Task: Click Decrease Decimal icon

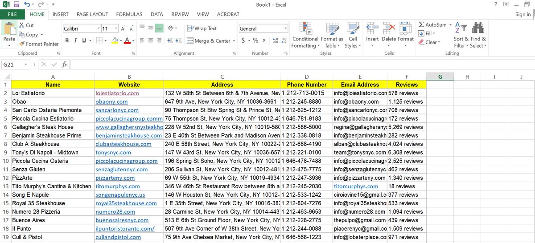Action: (x=284, y=40)
